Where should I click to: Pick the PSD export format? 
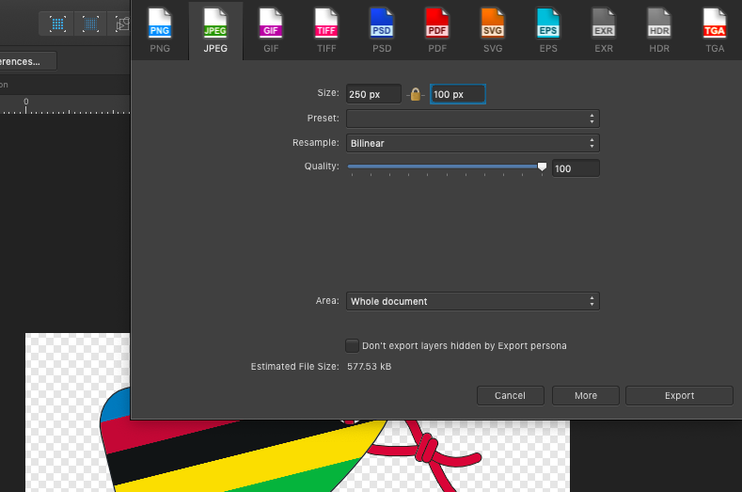[382, 30]
